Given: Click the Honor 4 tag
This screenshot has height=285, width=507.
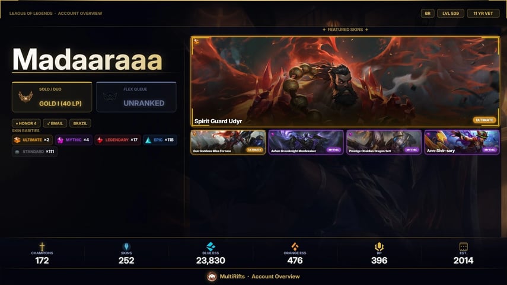Looking at the screenshot, I should [26, 123].
